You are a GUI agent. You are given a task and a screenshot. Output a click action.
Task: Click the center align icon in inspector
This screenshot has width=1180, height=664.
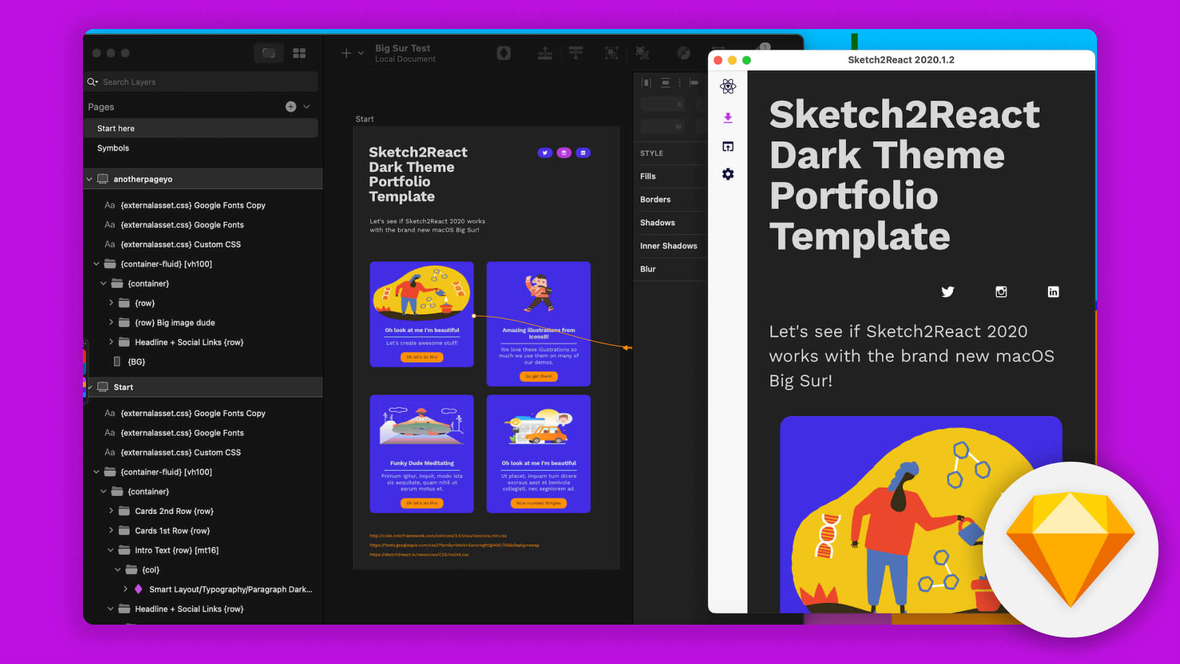pyautogui.click(x=666, y=82)
